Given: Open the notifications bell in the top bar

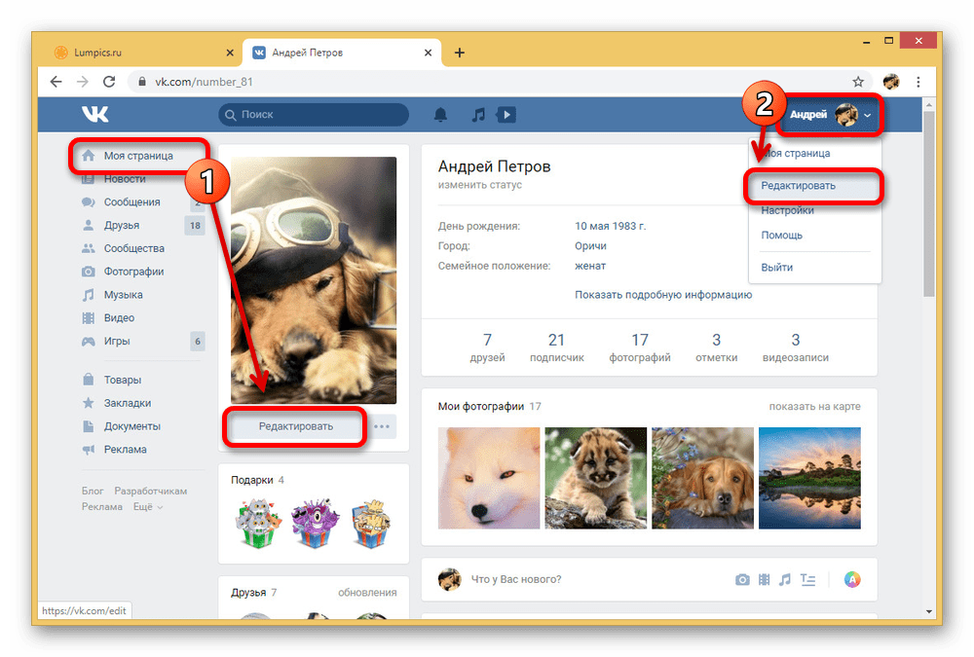Looking at the screenshot, I should tap(440, 114).
